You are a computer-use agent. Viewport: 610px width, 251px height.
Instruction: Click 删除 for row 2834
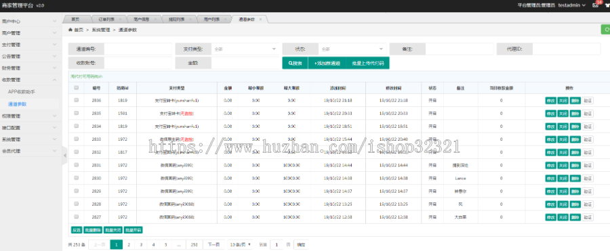coord(575,127)
